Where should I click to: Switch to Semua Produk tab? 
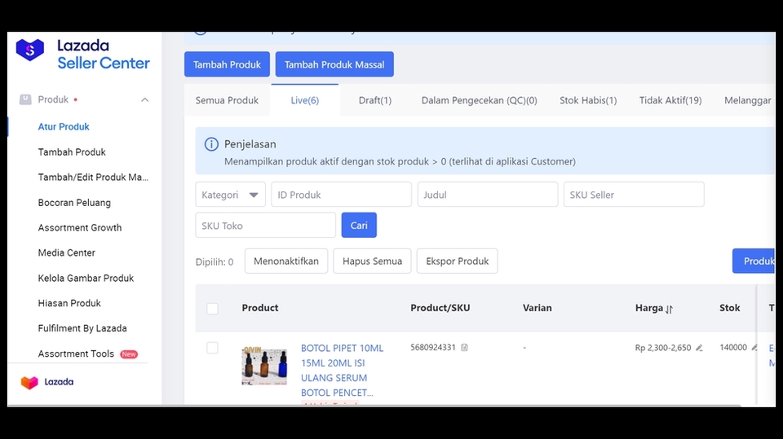pos(227,100)
